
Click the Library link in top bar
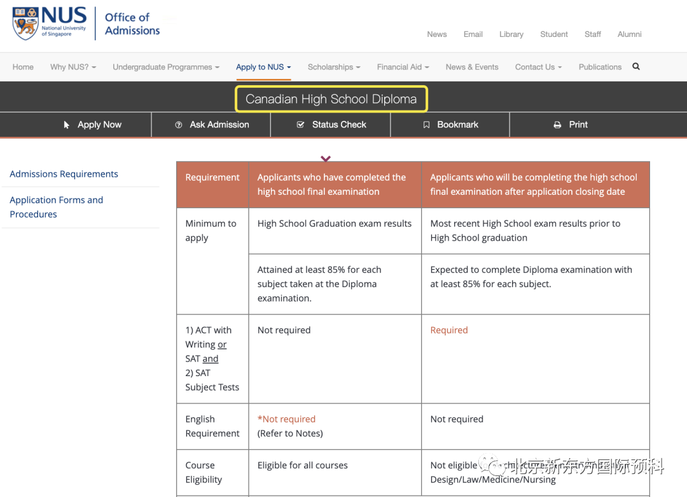tap(511, 34)
